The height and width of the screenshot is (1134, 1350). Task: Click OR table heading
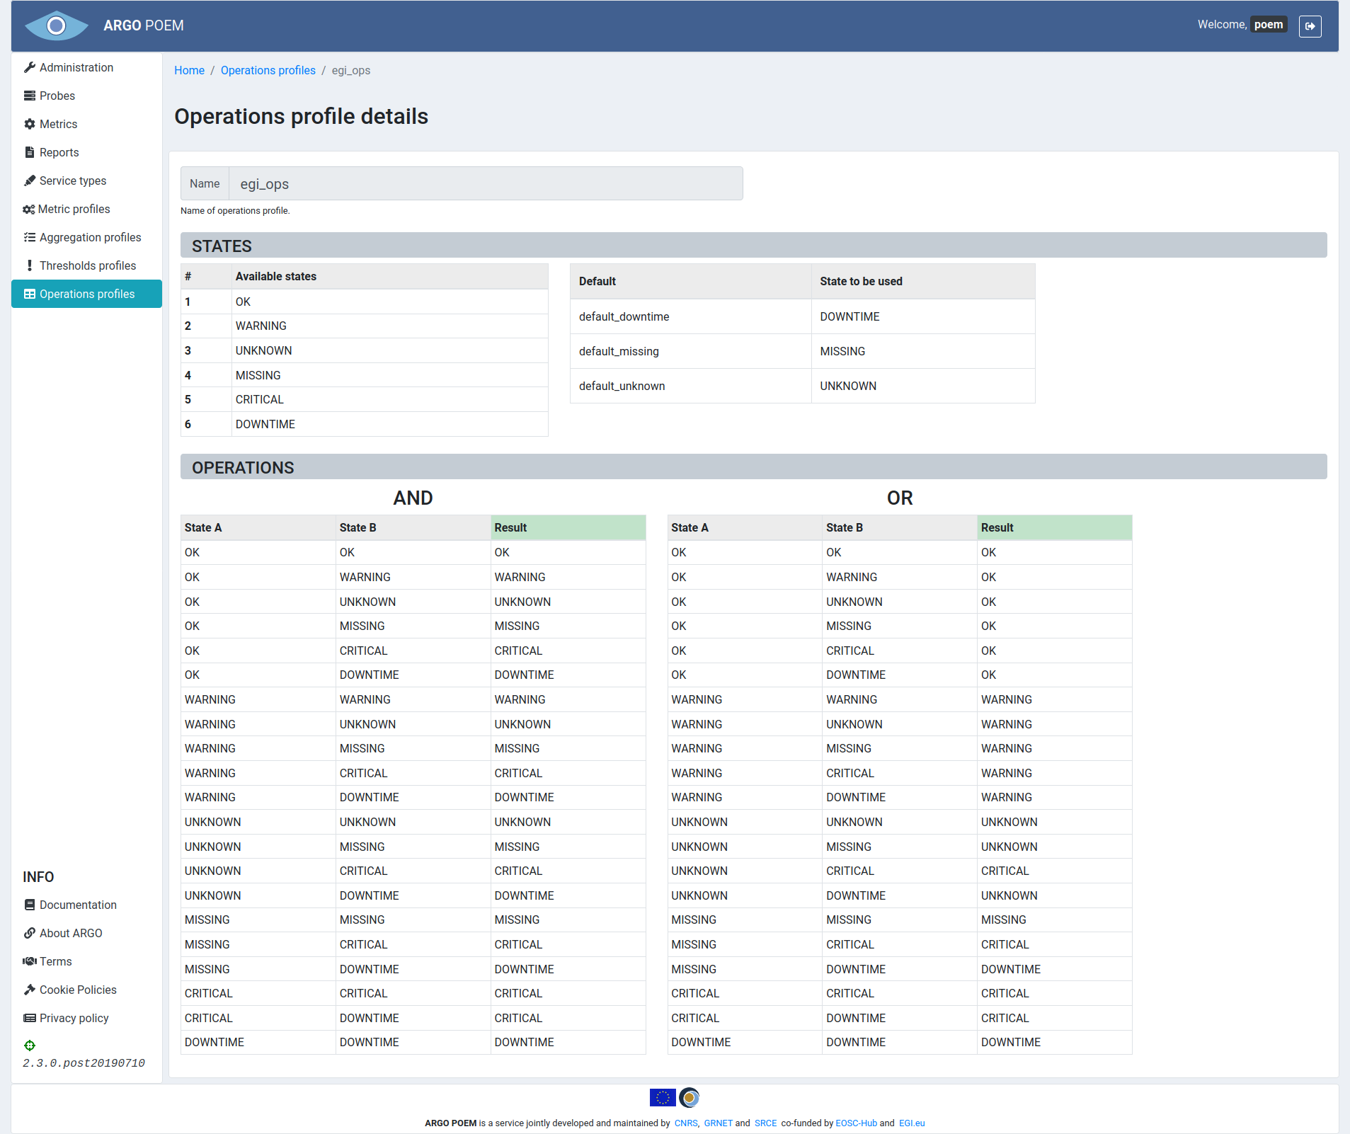coord(900,498)
